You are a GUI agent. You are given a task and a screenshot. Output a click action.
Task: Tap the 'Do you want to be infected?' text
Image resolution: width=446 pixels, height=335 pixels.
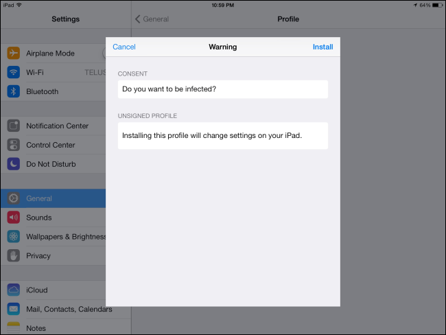point(169,89)
